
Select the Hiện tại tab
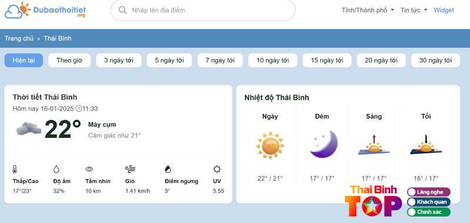23,60
